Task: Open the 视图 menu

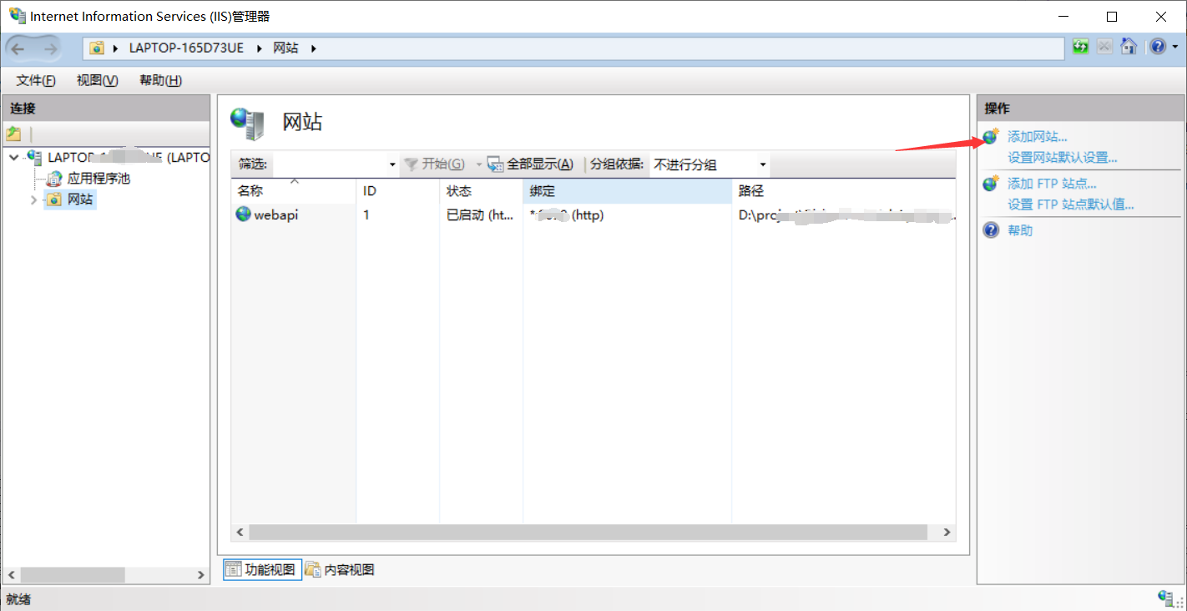Action: point(96,80)
